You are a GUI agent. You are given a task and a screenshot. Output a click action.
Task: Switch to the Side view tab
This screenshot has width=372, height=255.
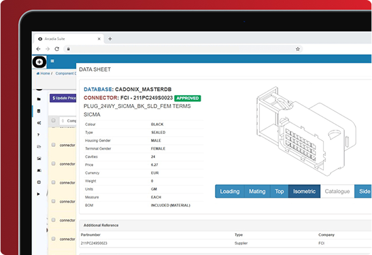coord(363,191)
